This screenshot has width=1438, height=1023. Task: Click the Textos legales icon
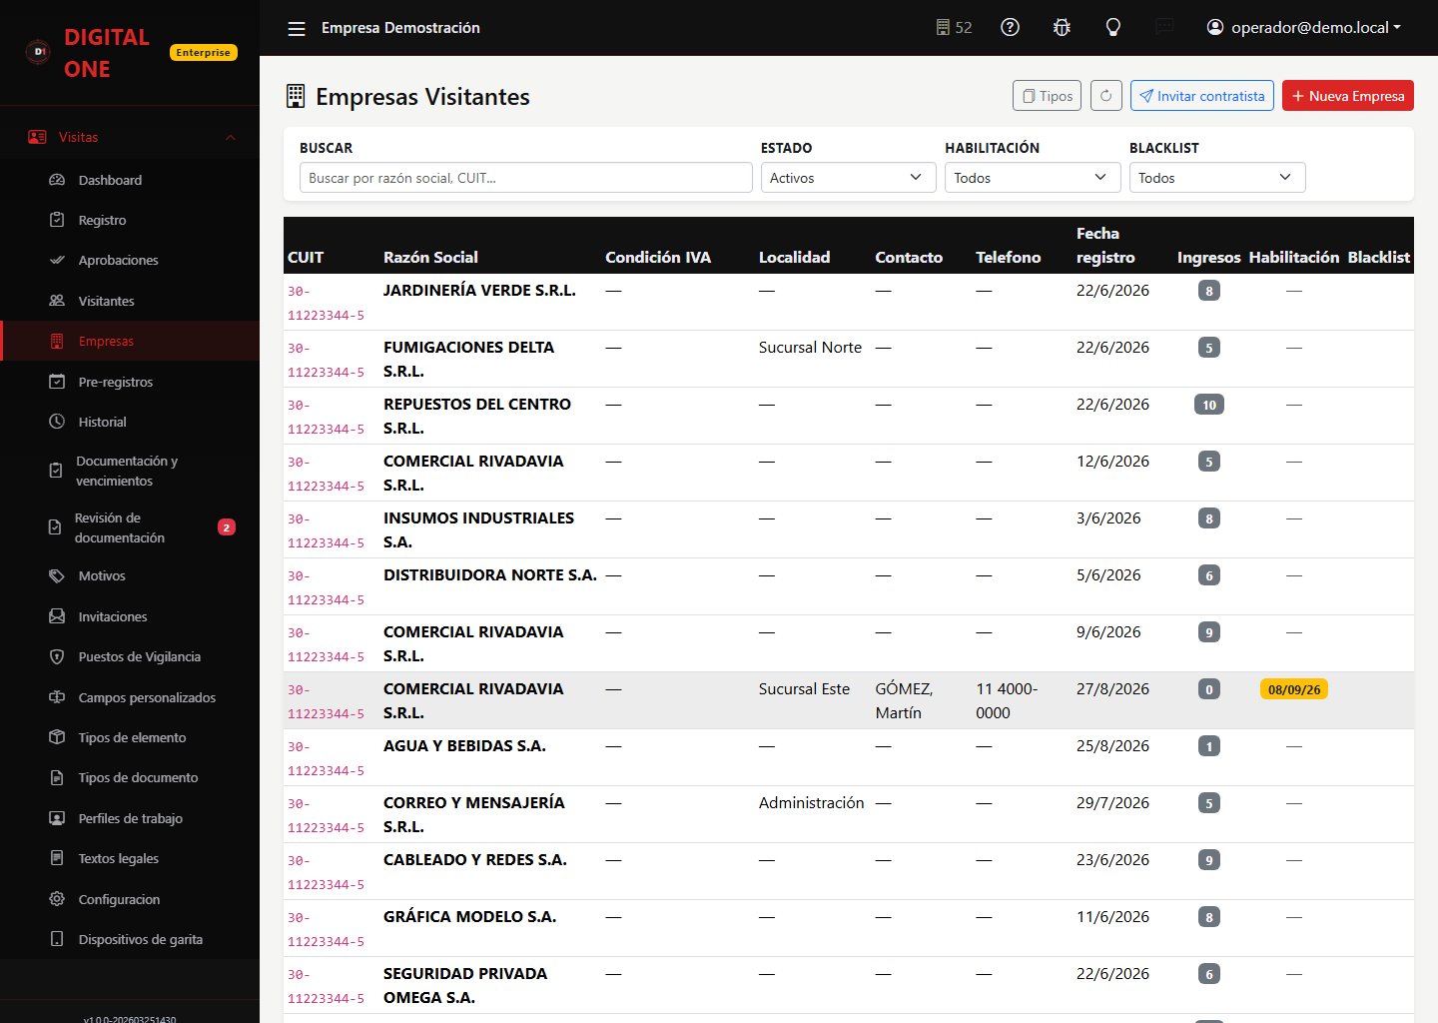pos(57,858)
